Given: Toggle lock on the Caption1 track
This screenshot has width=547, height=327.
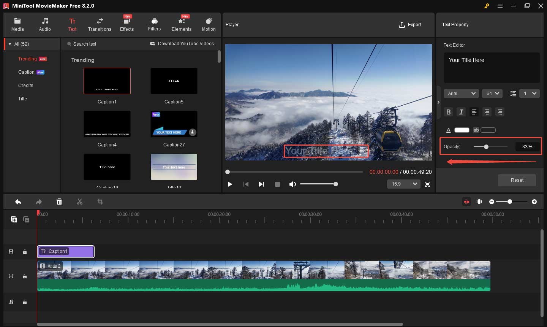Looking at the screenshot, I should pyautogui.click(x=25, y=252).
